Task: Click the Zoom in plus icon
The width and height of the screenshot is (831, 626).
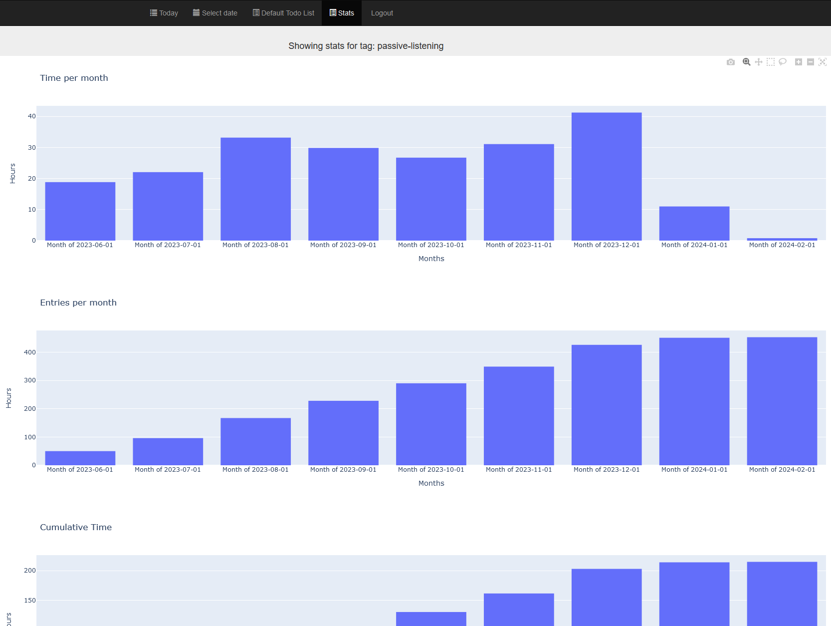Action: coord(799,62)
